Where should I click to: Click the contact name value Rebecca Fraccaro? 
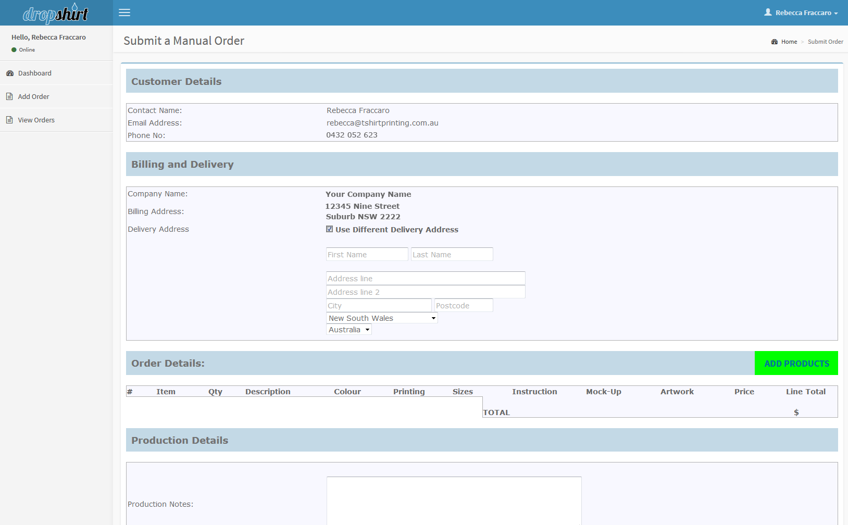coord(358,110)
